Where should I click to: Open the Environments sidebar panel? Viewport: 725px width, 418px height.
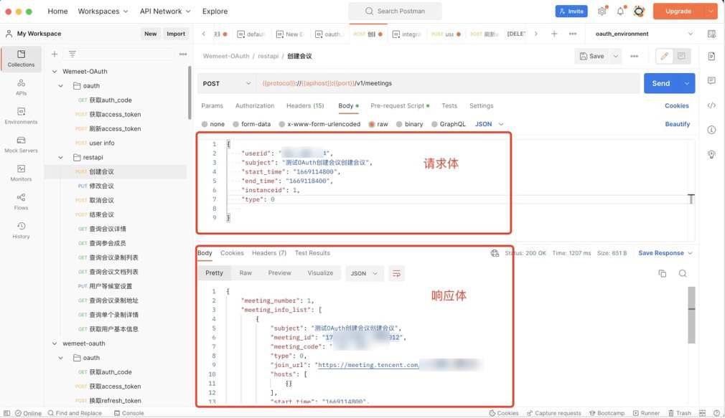pyautogui.click(x=22, y=116)
